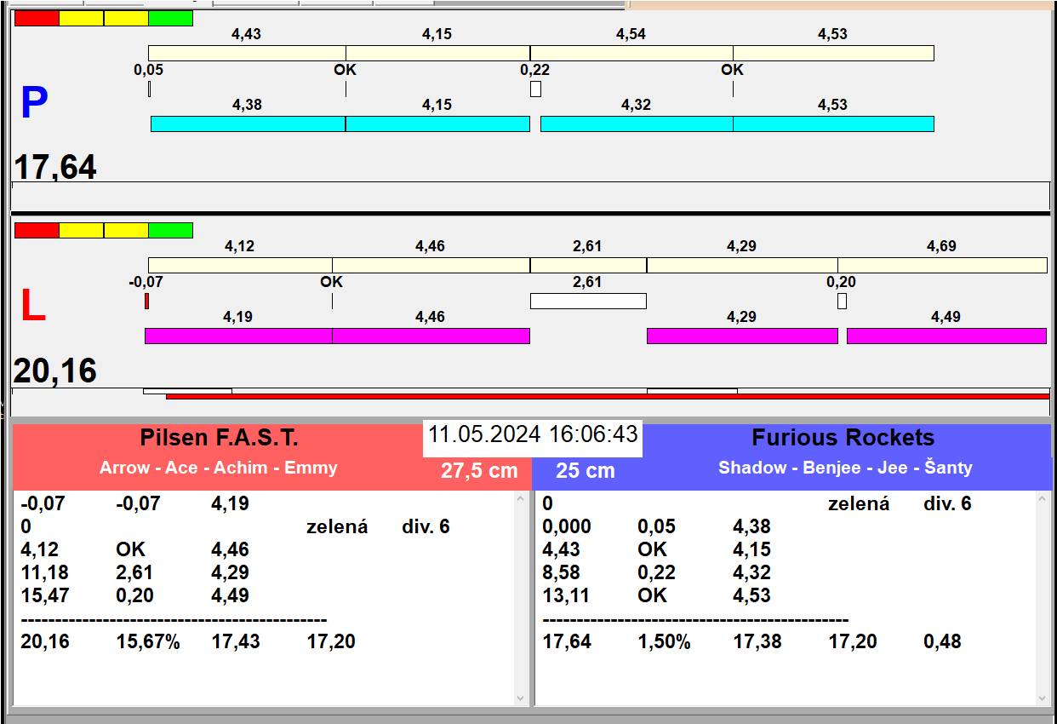Click the 0,22 changeover box in lane P

coord(535,89)
